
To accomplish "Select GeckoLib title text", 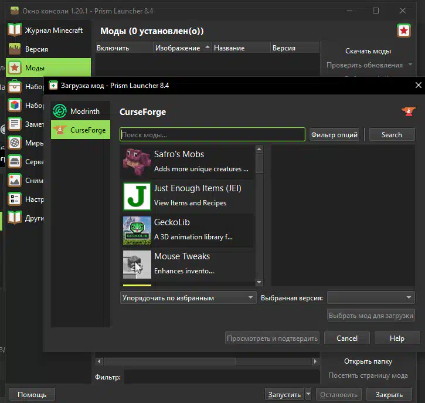I will point(172,222).
